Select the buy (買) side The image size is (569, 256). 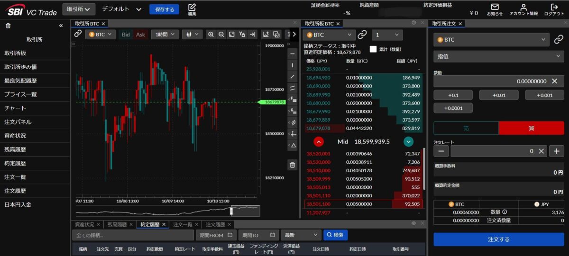(531, 128)
